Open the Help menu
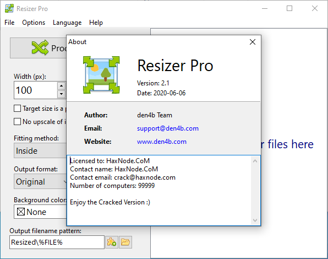This screenshot has width=328, height=259. point(96,23)
